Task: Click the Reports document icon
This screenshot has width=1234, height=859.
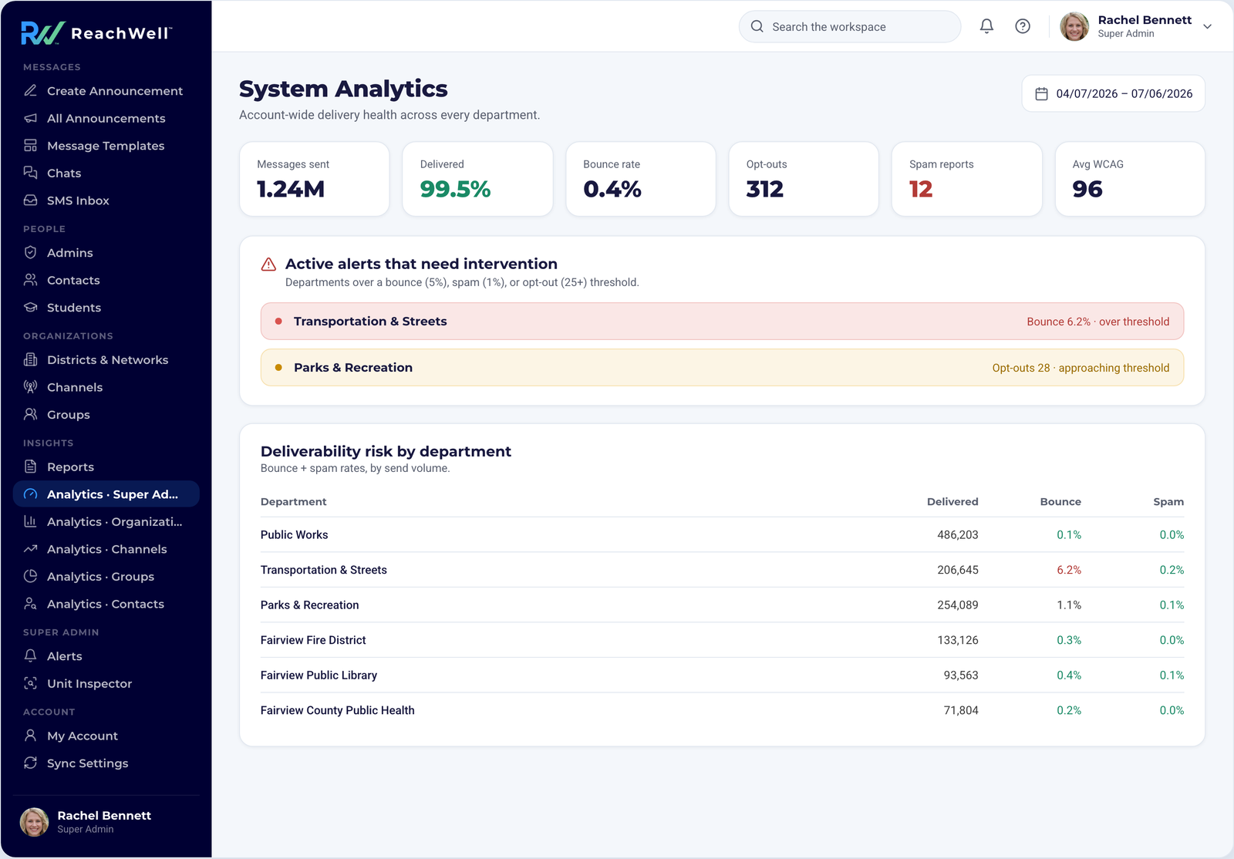Action: 31,467
